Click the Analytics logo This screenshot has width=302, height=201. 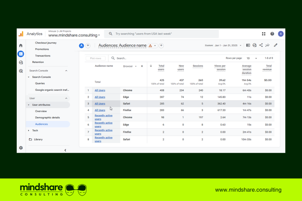tap(21, 34)
